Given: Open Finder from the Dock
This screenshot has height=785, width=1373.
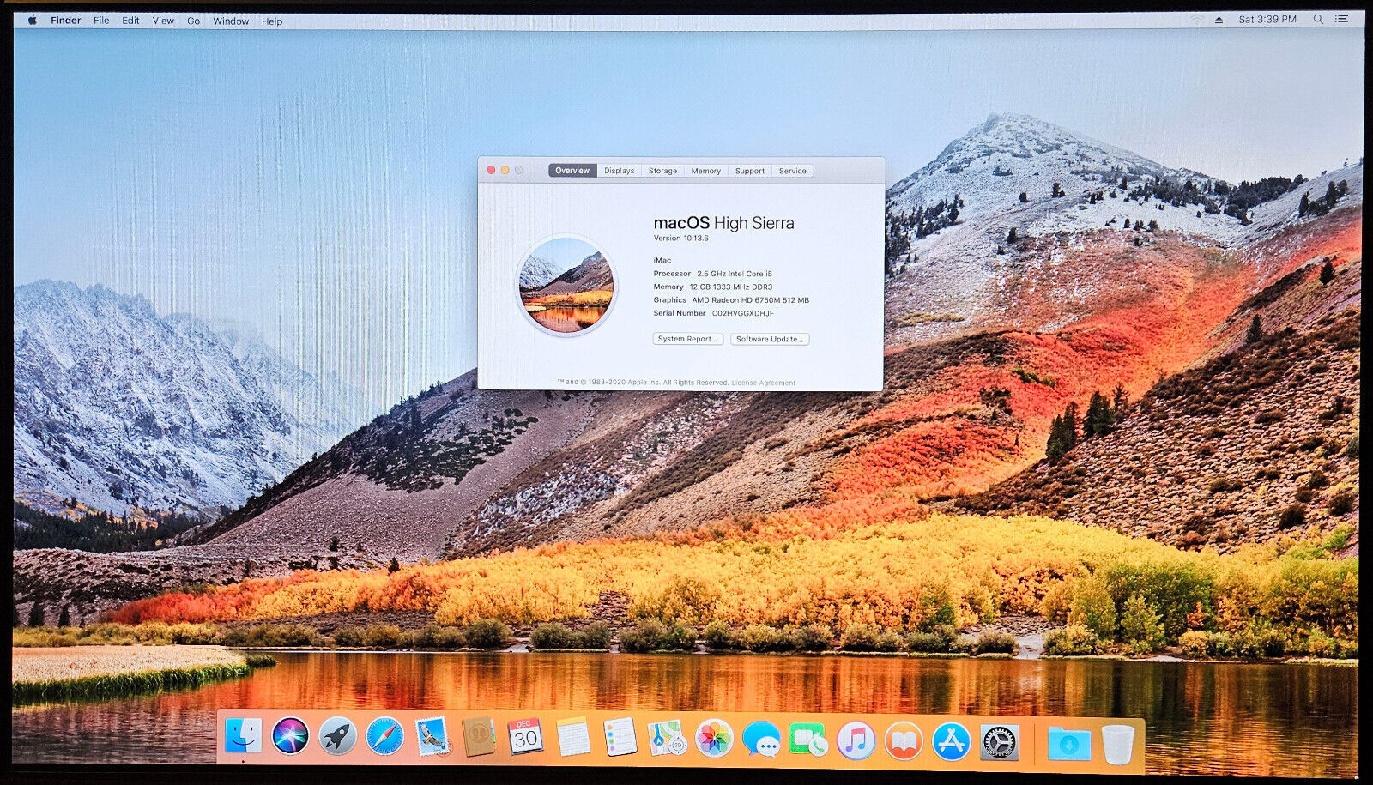Looking at the screenshot, I should click(243, 736).
